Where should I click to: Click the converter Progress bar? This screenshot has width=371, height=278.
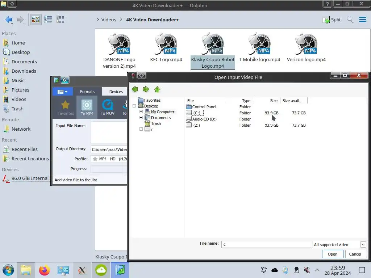(x=109, y=169)
